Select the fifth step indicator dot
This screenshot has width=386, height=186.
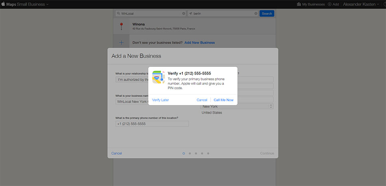tap(208, 153)
